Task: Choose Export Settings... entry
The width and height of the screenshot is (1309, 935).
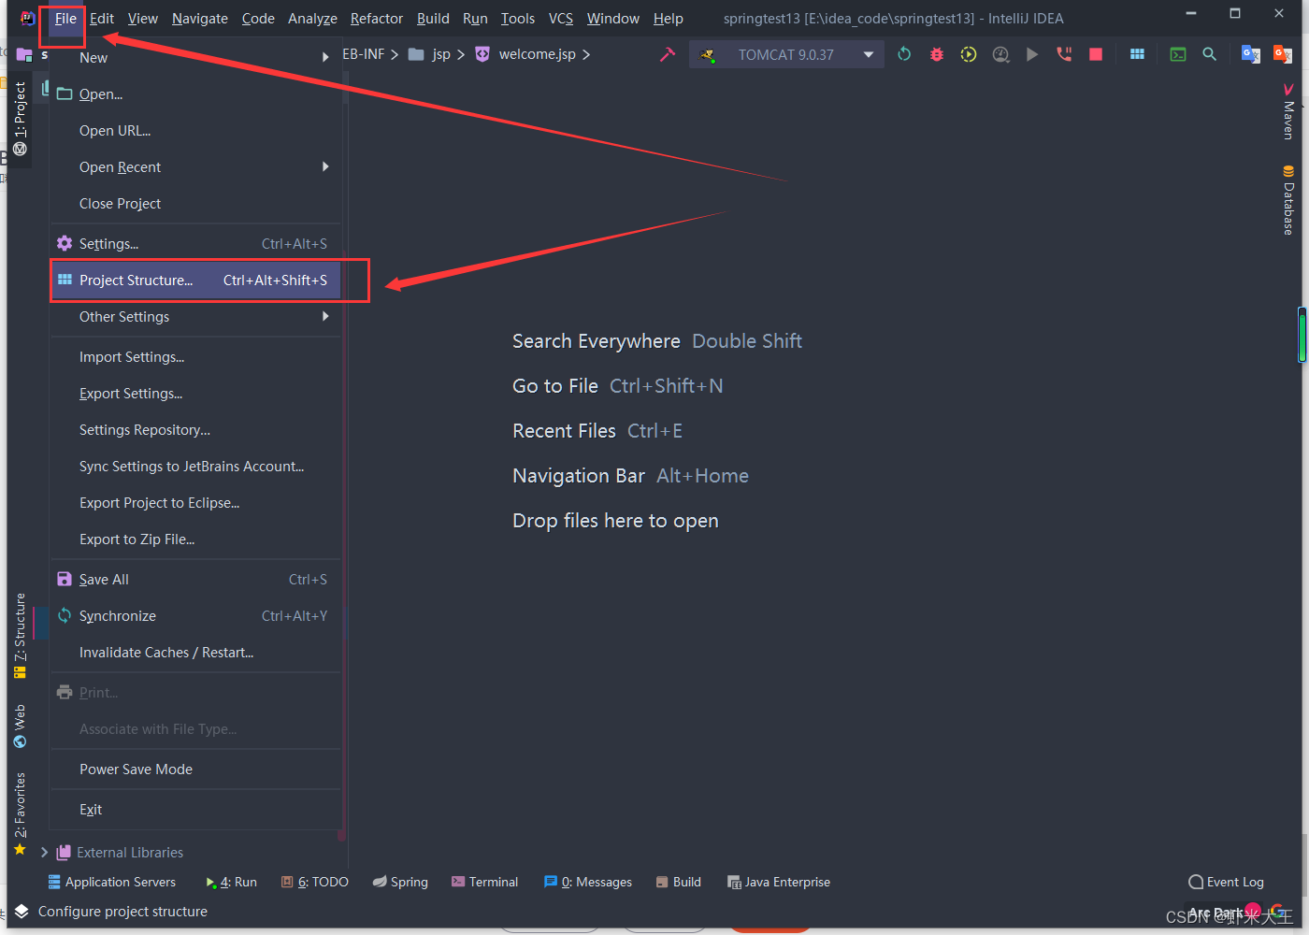Action: (x=196, y=394)
